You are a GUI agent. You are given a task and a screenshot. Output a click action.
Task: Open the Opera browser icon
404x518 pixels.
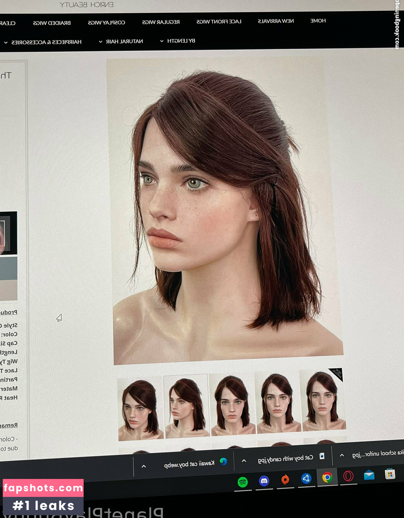tap(348, 476)
